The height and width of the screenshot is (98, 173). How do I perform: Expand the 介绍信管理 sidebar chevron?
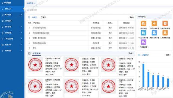coord(21,39)
